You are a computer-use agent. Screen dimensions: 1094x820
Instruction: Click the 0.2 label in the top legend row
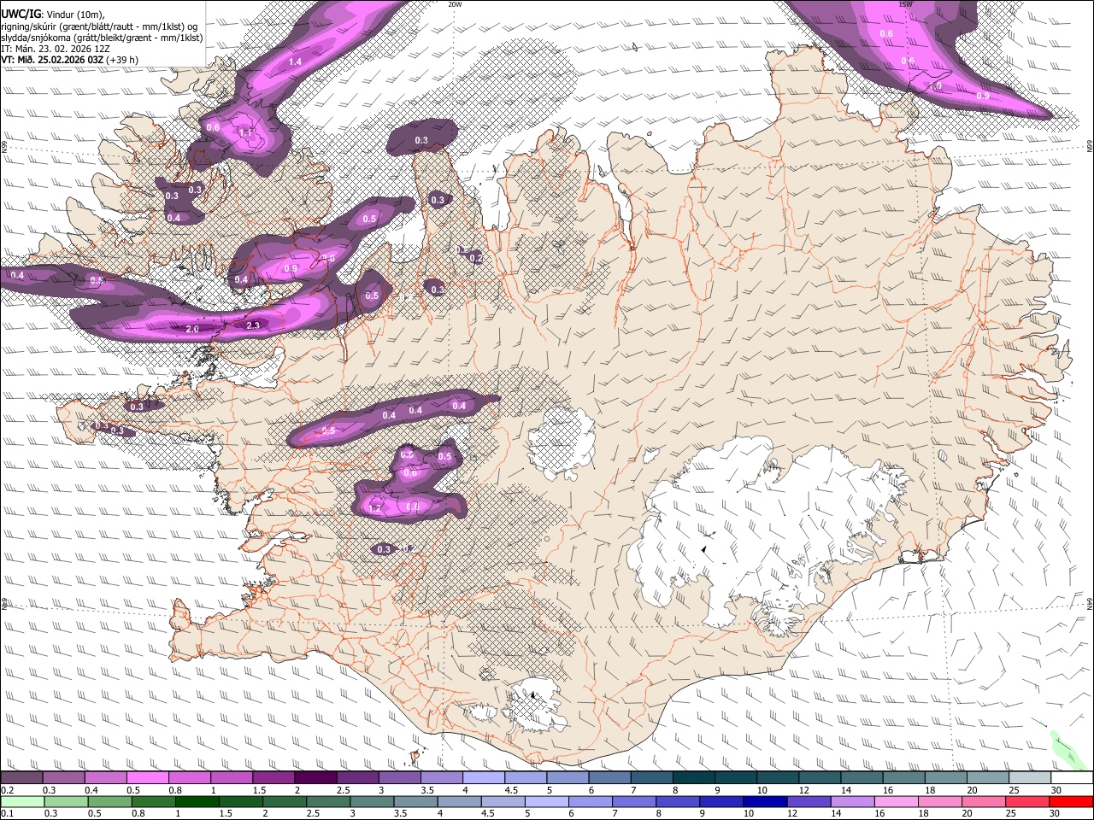(x=7, y=790)
